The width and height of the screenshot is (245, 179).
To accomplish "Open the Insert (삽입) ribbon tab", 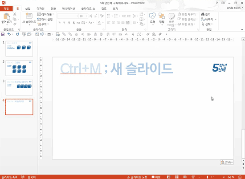I will 28,9.
